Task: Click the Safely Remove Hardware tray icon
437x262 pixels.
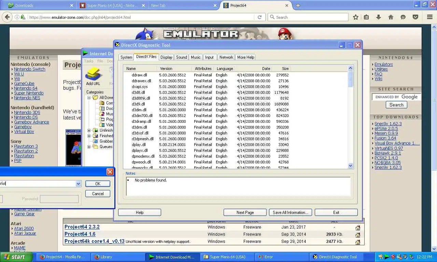Action: coord(411,257)
